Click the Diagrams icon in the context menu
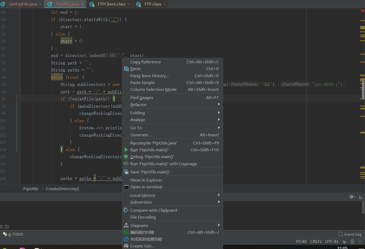 126,225
